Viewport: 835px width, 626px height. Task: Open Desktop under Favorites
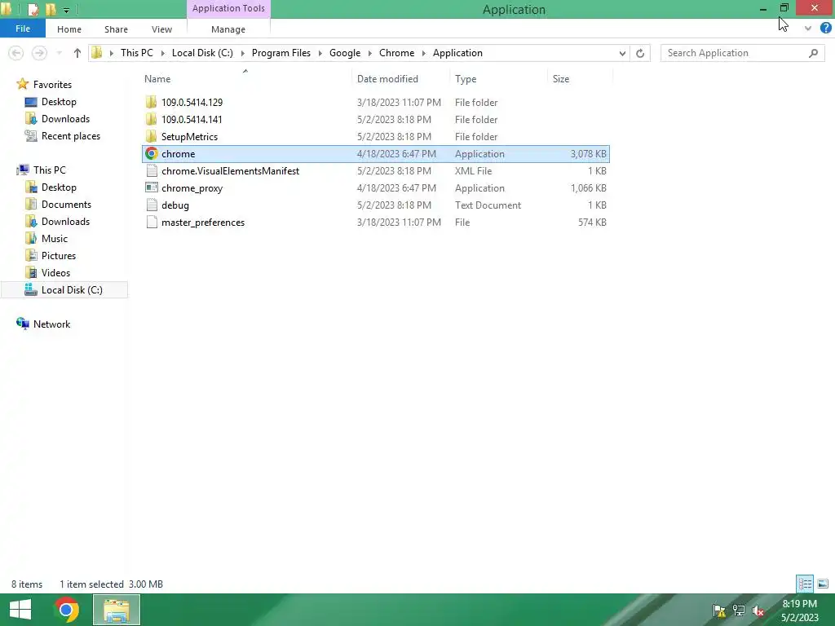click(59, 102)
